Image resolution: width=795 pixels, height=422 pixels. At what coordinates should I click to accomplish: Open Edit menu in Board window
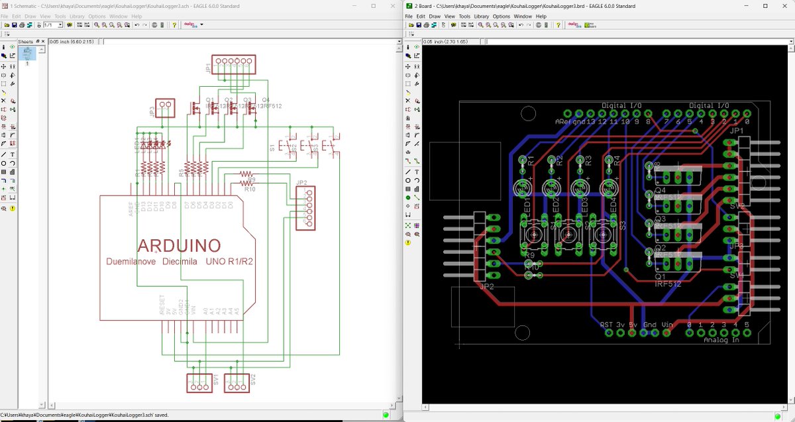click(x=421, y=16)
